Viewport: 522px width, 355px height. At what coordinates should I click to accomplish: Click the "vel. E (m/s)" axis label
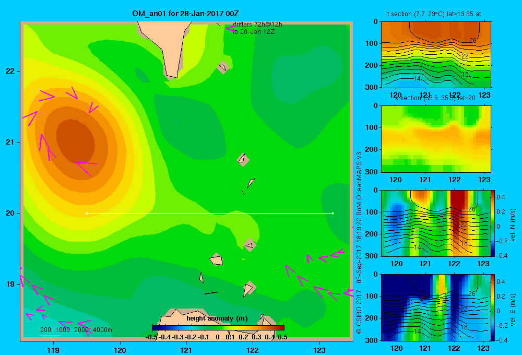click(x=513, y=310)
